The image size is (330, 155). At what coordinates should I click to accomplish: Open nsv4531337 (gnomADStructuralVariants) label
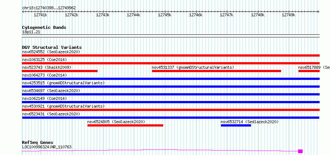[x=193, y=67]
